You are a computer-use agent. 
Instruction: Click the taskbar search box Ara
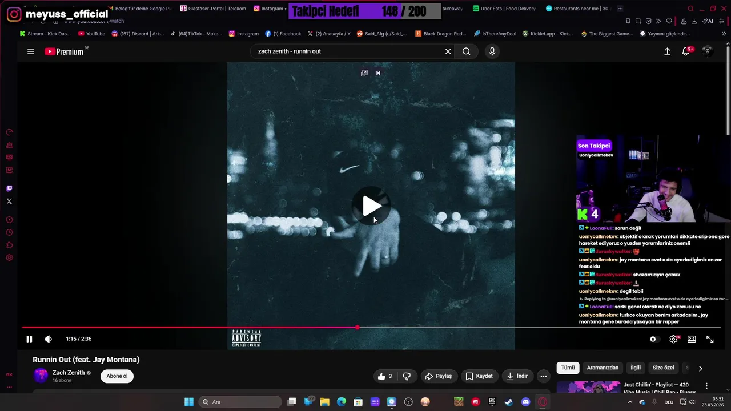click(240, 402)
